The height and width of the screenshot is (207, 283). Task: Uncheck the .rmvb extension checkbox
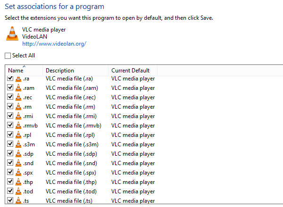(x=10, y=125)
